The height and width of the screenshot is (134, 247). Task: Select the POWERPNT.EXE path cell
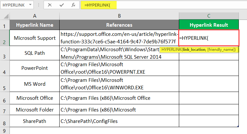(x=119, y=68)
